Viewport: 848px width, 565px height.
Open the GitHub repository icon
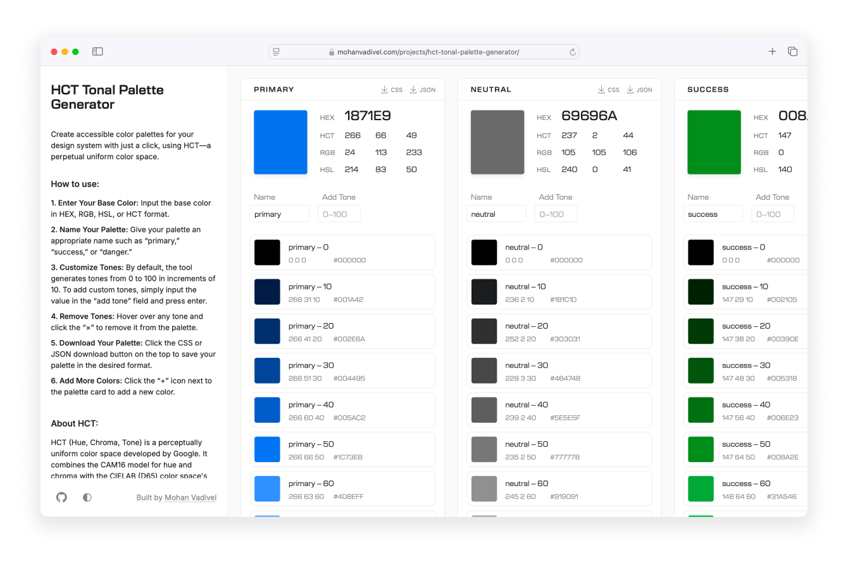[61, 497]
